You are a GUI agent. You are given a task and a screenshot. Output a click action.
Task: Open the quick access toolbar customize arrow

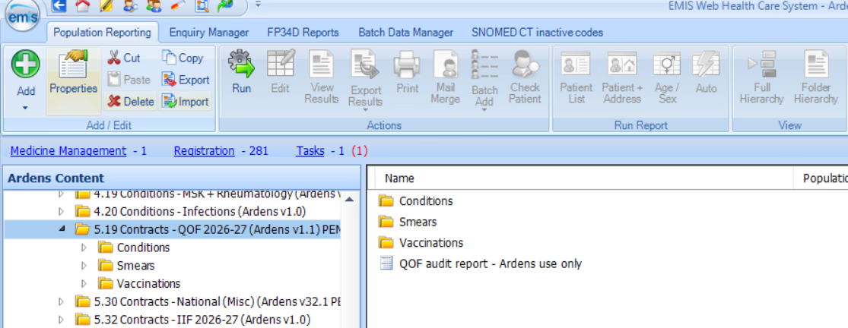[258, 5]
